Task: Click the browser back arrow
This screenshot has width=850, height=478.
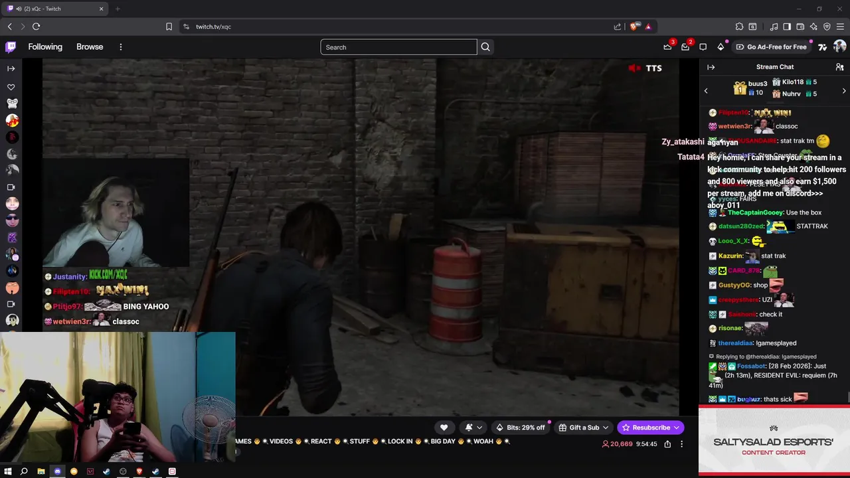Action: pos(9,27)
